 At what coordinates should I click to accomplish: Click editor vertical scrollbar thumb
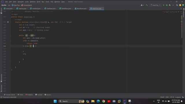[182, 26]
